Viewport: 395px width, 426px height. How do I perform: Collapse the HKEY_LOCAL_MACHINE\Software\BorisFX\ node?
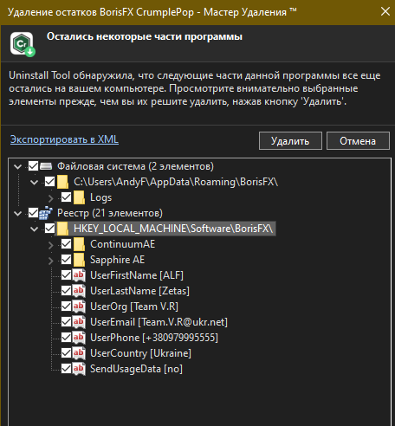35,229
